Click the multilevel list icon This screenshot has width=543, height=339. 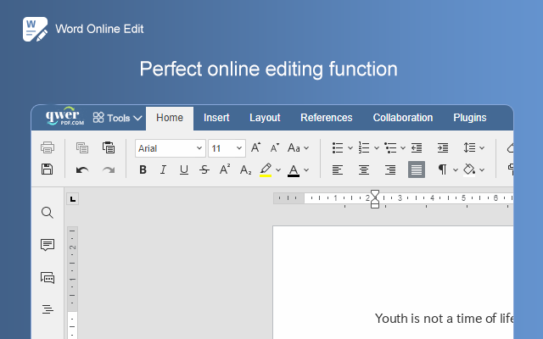click(x=390, y=147)
